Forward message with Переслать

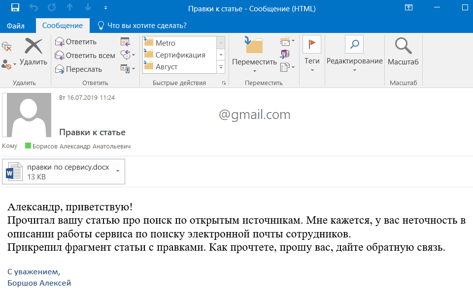click(78, 69)
